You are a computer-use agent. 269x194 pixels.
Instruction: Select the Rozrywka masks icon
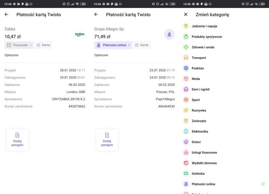coord(186,110)
